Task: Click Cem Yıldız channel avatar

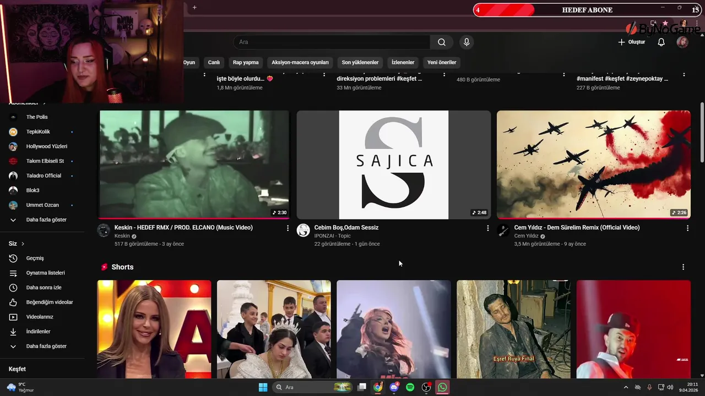Action: pos(503,230)
